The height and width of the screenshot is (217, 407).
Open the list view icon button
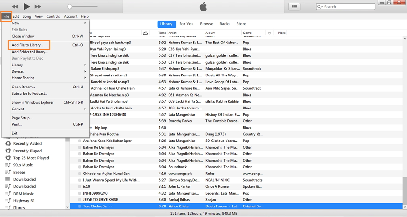click(294, 7)
